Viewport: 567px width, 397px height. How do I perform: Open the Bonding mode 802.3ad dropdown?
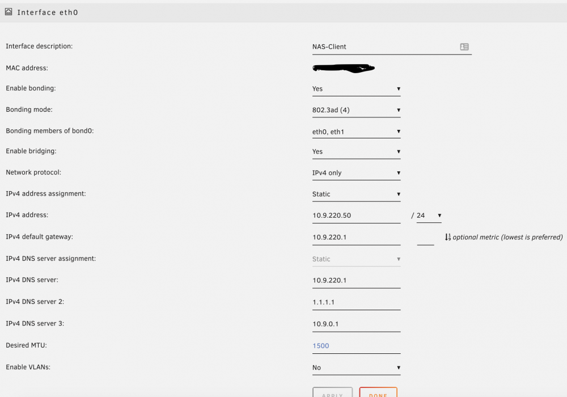356,110
